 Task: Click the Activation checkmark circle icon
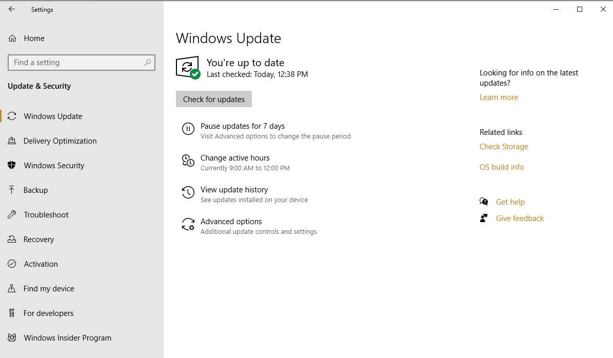click(x=12, y=264)
